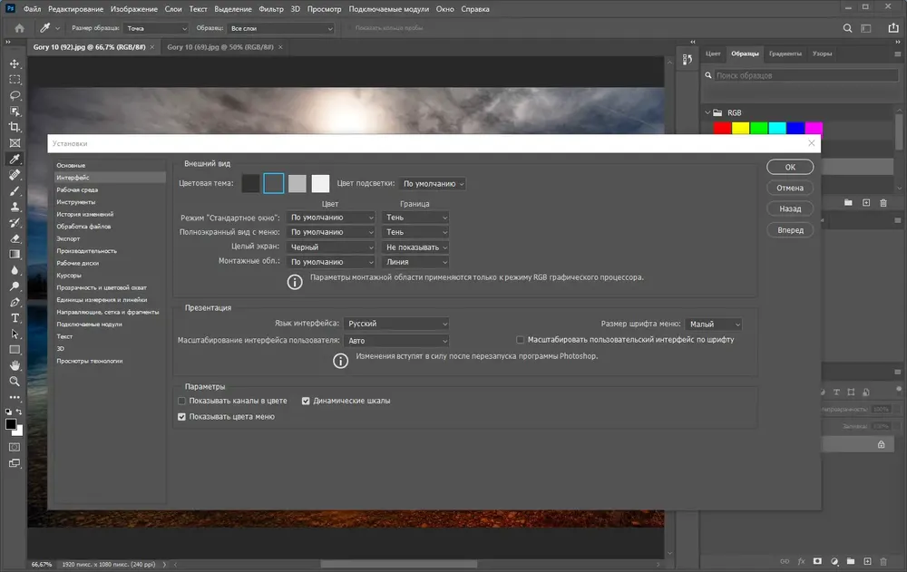Select the Rectangle shape tool
This screenshot has width=907, height=572.
[15, 350]
